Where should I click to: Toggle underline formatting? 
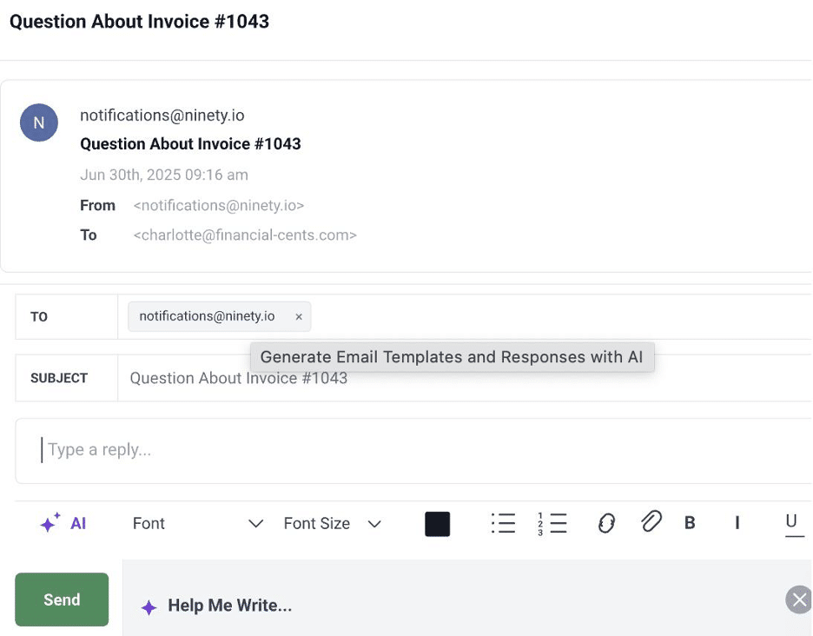click(794, 524)
